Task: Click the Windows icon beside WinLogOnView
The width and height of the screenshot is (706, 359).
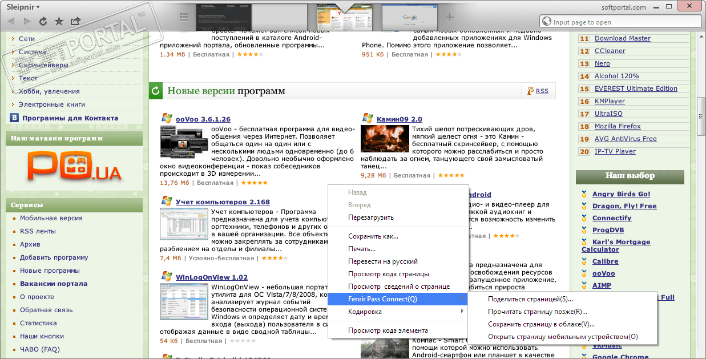Action: [x=167, y=276]
